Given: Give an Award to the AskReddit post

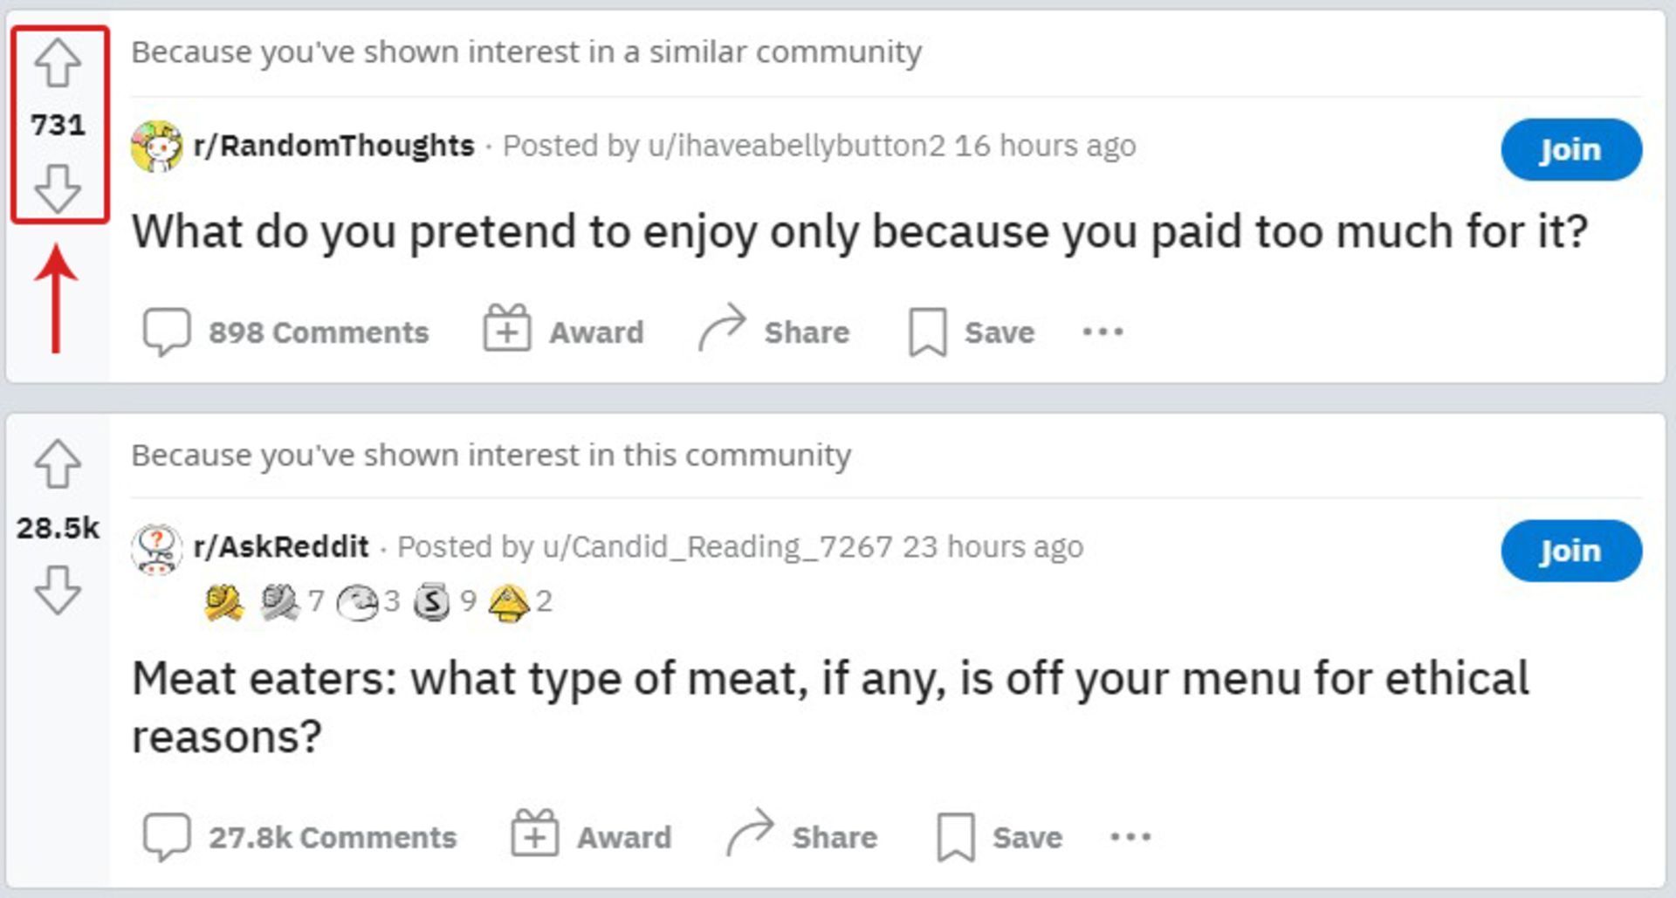Looking at the screenshot, I should 592,835.
